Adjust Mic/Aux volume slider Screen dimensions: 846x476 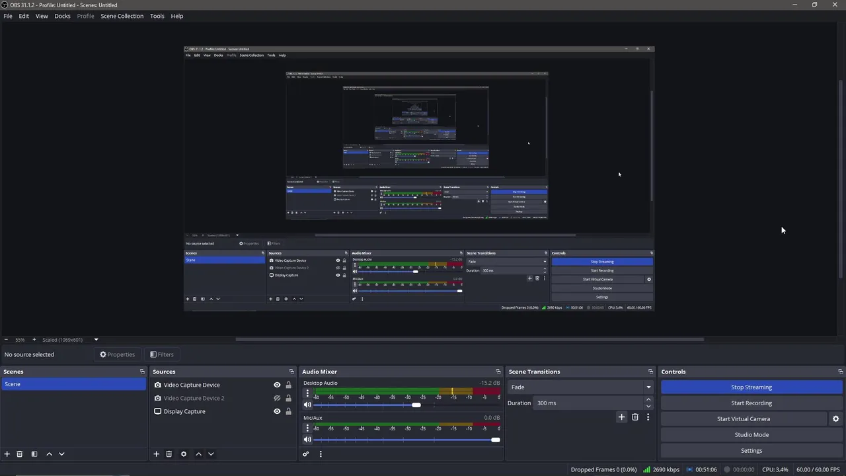(406, 440)
